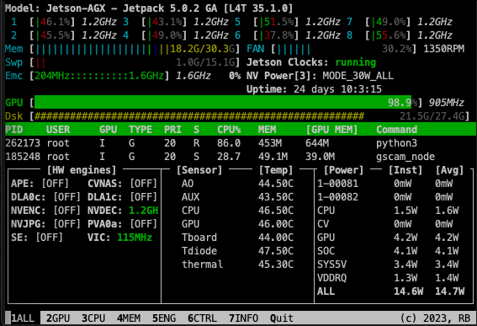477x326 pixels.
Task: Switch to the 1ALL tab
Action: click(23, 318)
